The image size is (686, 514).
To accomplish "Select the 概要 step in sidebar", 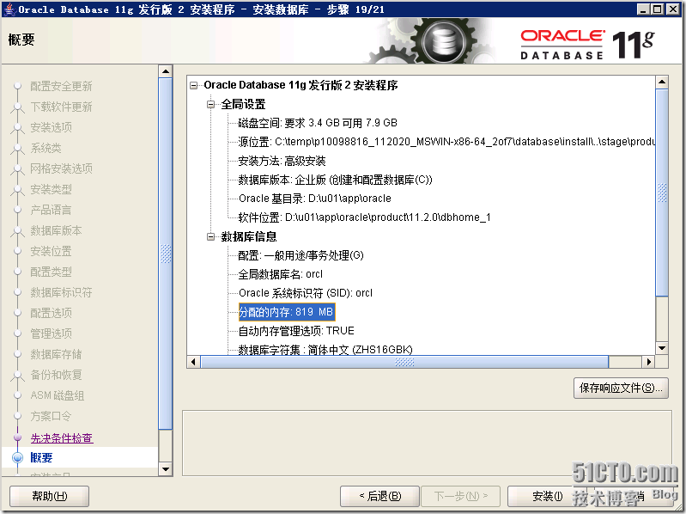I will [x=41, y=458].
